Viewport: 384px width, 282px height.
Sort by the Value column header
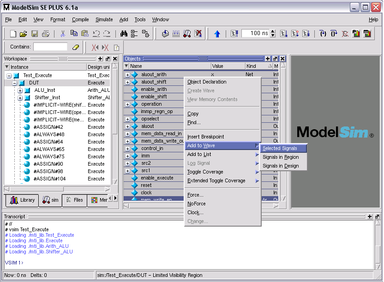[228, 66]
